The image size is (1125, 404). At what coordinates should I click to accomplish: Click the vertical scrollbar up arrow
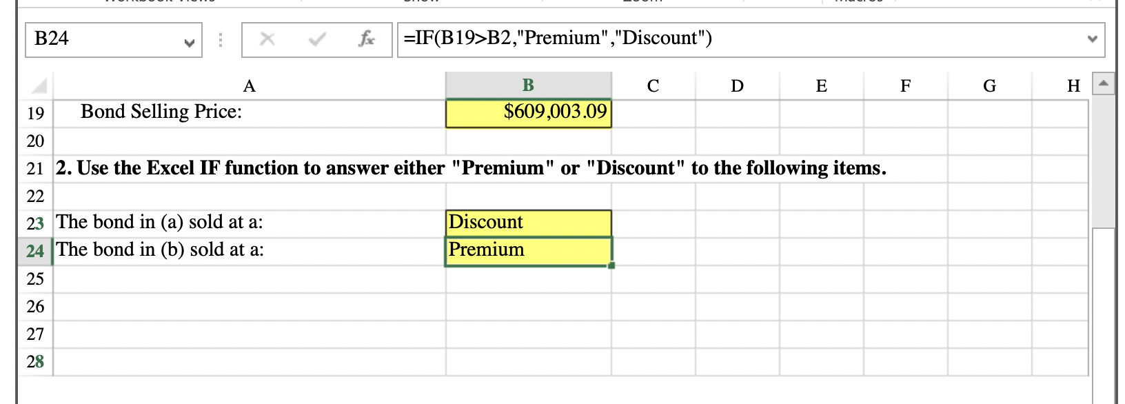pos(1104,84)
